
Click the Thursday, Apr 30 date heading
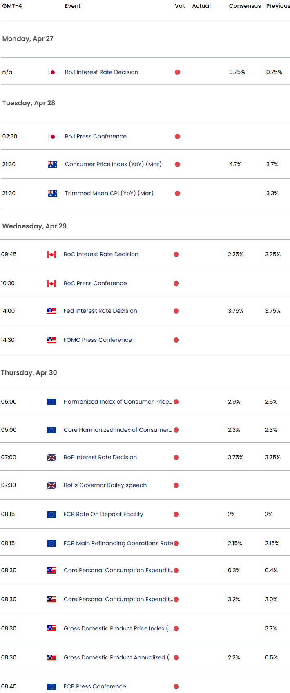(x=29, y=372)
